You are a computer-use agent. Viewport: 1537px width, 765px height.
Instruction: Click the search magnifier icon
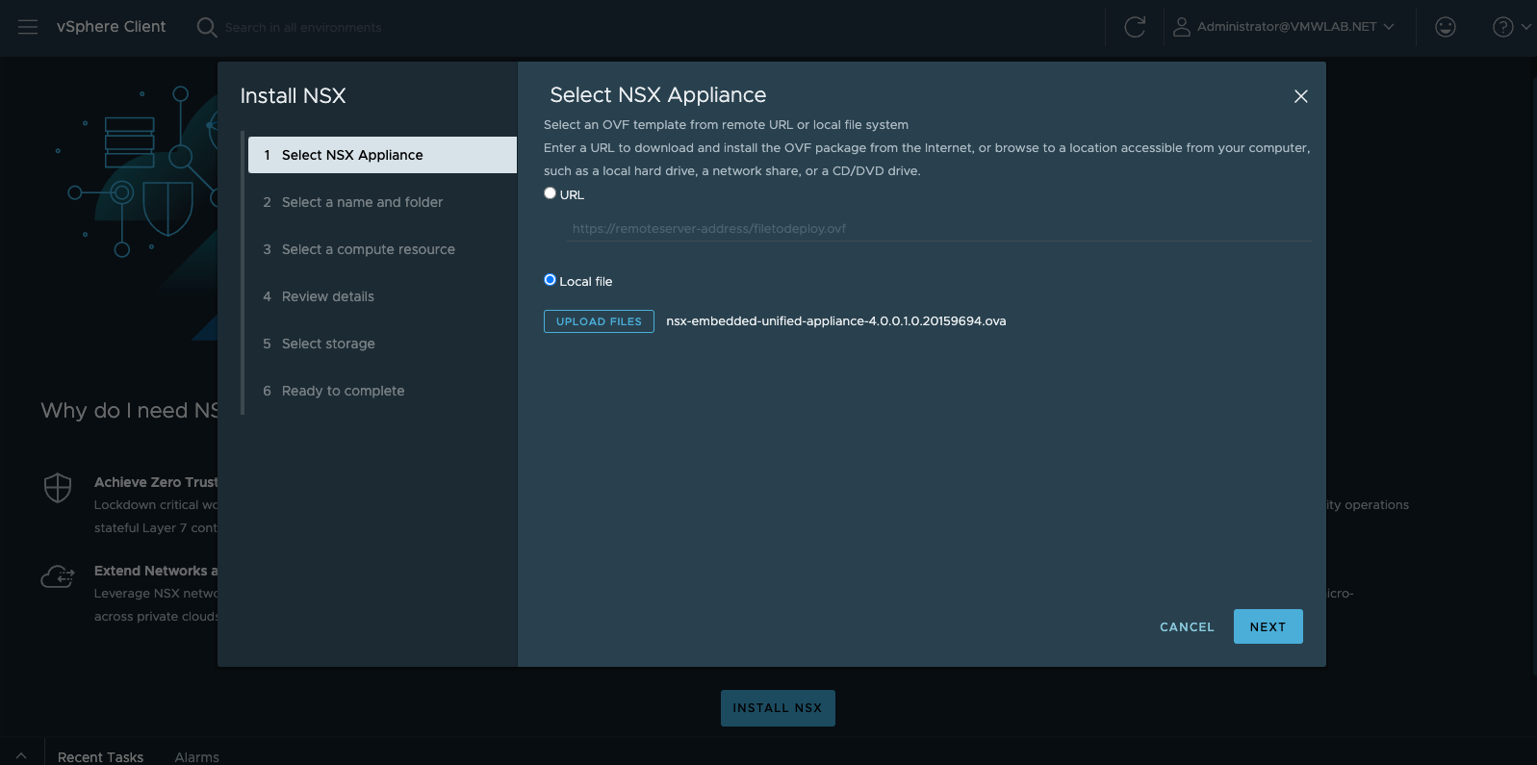click(206, 27)
